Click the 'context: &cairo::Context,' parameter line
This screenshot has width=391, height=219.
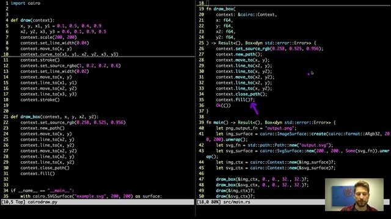click(246, 15)
